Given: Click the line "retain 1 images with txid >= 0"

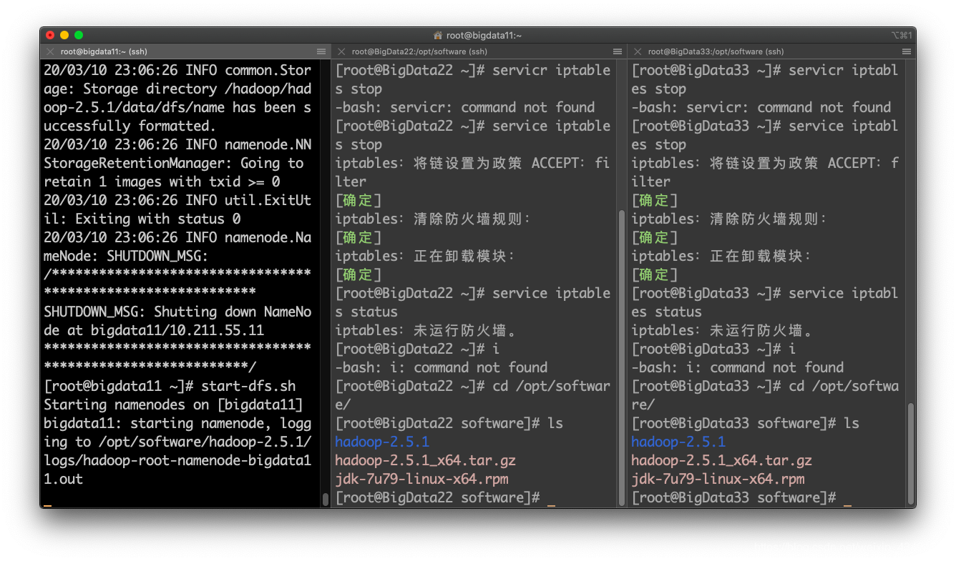Looking at the screenshot, I should click(162, 182).
